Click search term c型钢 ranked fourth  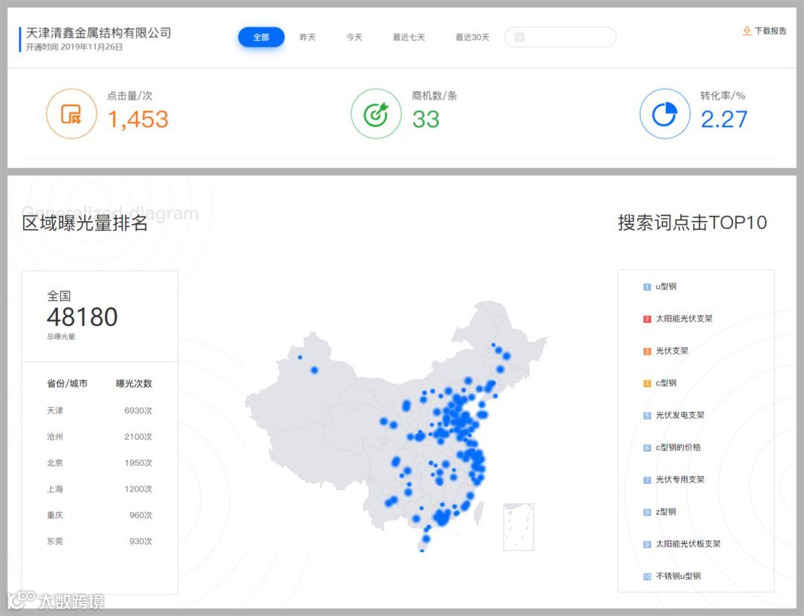pos(666,383)
